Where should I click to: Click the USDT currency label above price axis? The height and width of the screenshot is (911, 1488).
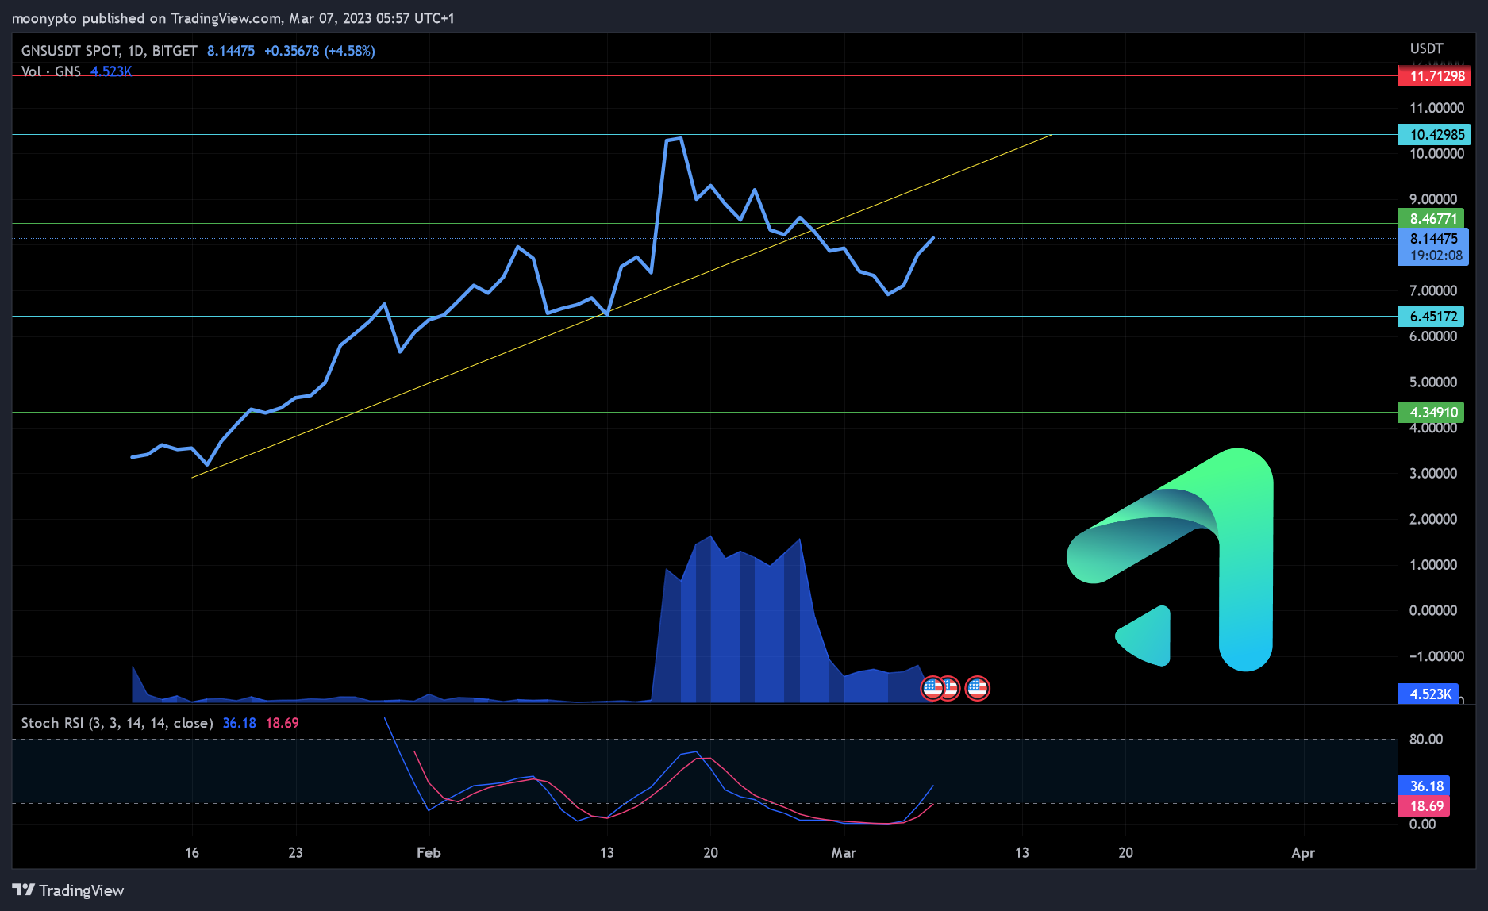1426,48
